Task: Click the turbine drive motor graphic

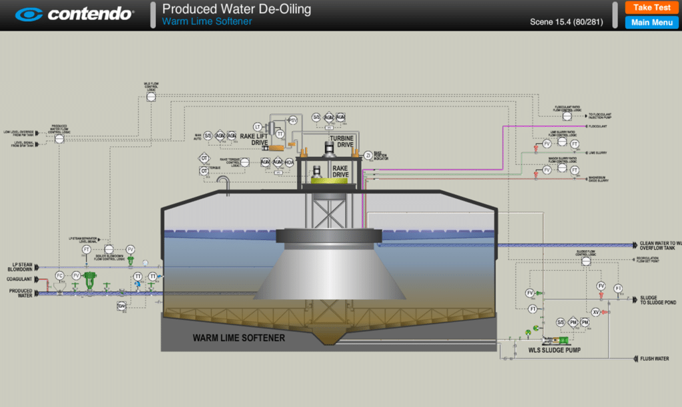Action: [x=329, y=148]
